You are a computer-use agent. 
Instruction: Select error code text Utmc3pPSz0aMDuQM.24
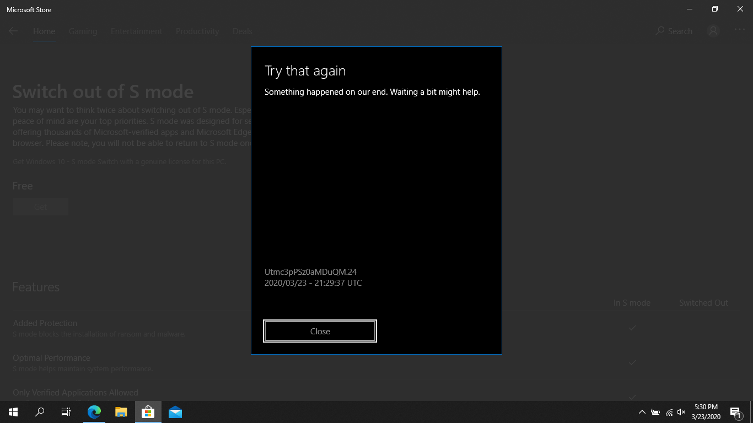311,272
